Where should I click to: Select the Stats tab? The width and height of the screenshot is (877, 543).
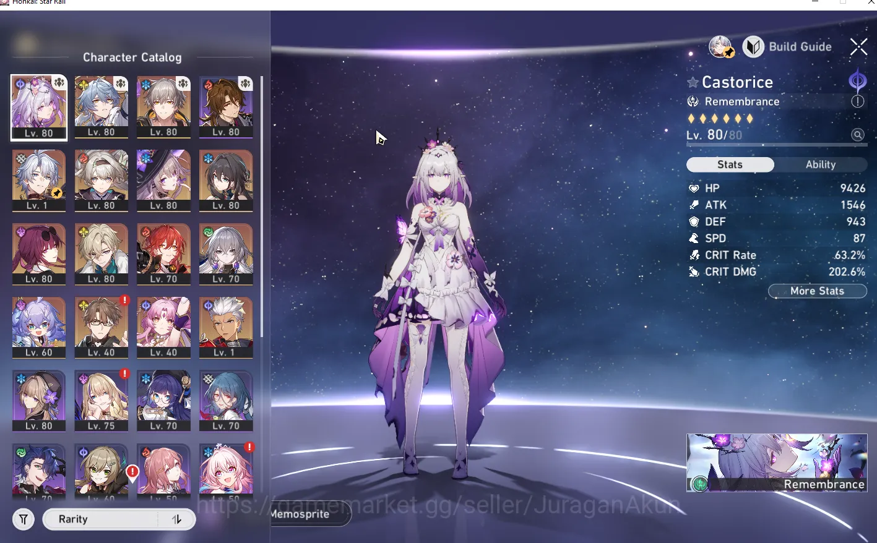coord(730,165)
